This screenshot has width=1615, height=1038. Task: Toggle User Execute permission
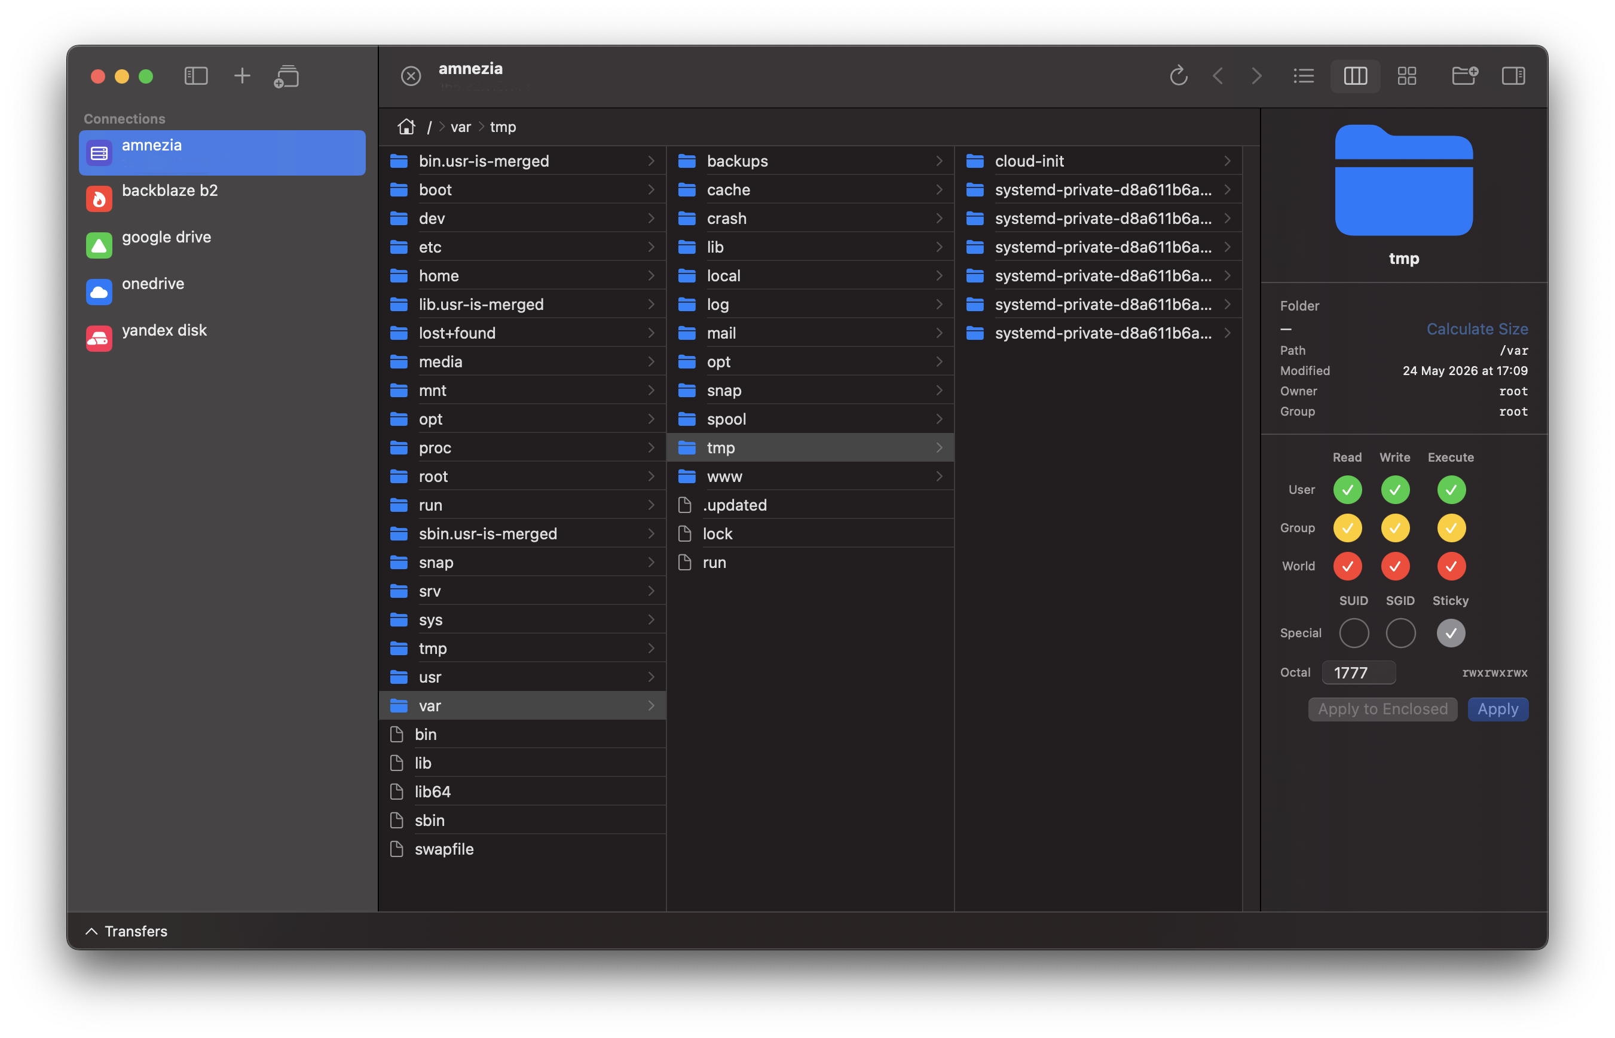tap(1451, 490)
